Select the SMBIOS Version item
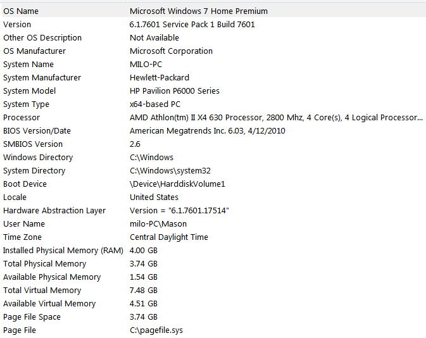The height and width of the screenshot is (338, 426). [x=33, y=144]
